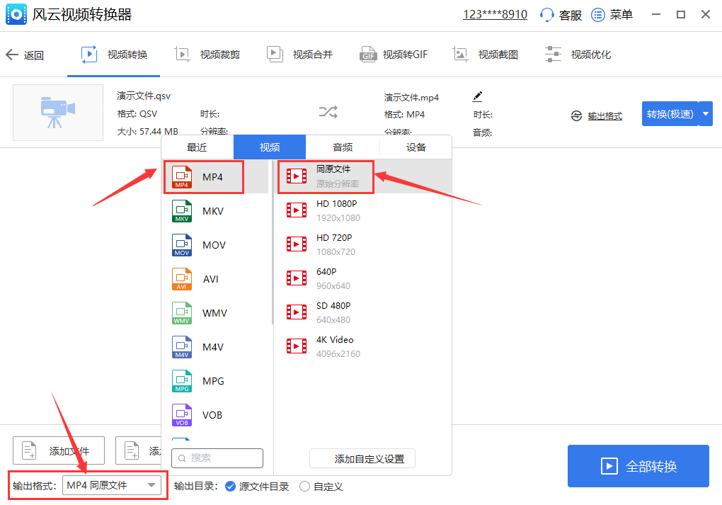Screen dimensions: 722x505
Task: Choose the 640P preset label
Action: 326,272
